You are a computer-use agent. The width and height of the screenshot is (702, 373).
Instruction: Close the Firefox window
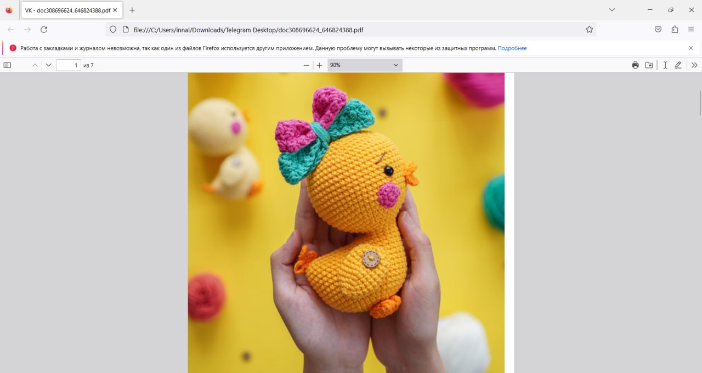tap(691, 10)
